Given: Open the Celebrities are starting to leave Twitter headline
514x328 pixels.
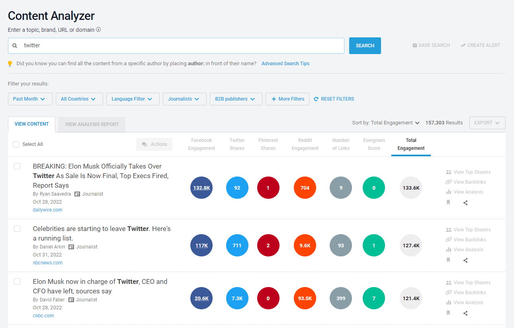Looking at the screenshot, I should (x=102, y=233).
